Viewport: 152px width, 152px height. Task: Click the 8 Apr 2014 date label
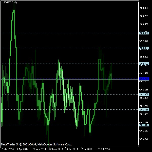coord(23,149)
